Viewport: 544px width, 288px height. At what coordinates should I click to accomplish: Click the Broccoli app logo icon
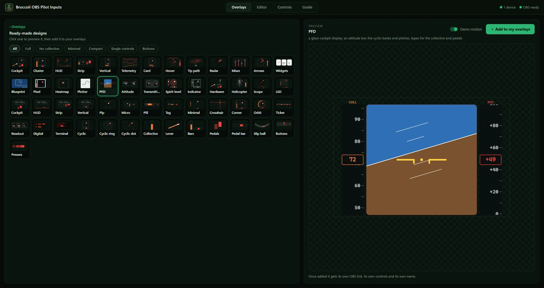(9, 7)
